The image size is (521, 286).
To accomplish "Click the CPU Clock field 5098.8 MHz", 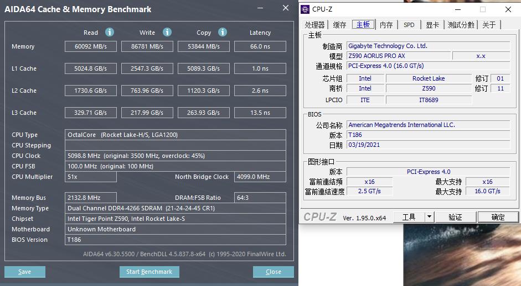I will [x=176, y=156].
